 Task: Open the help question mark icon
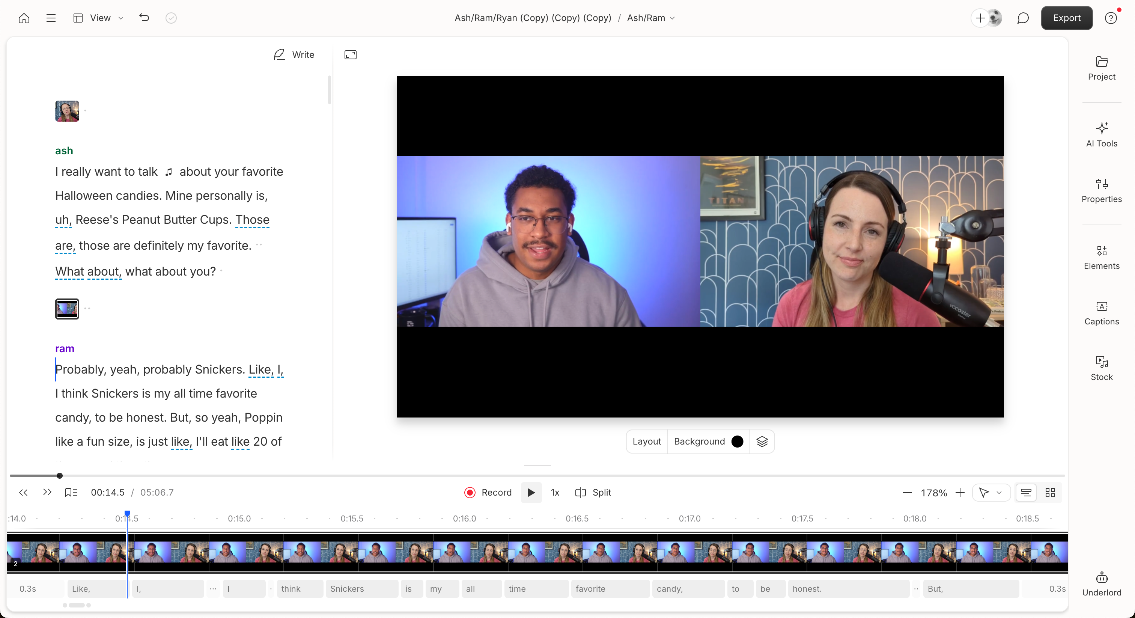(x=1110, y=18)
